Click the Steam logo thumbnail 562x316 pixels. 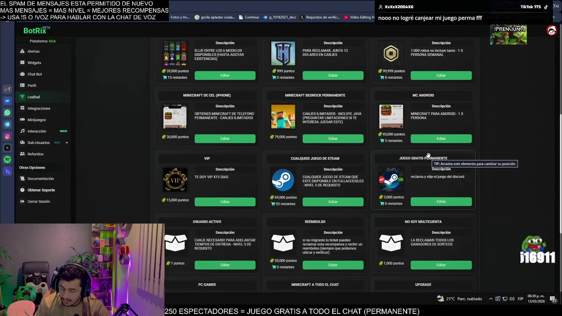pos(283,180)
